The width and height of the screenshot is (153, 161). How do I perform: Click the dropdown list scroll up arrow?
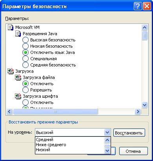coord(107,140)
